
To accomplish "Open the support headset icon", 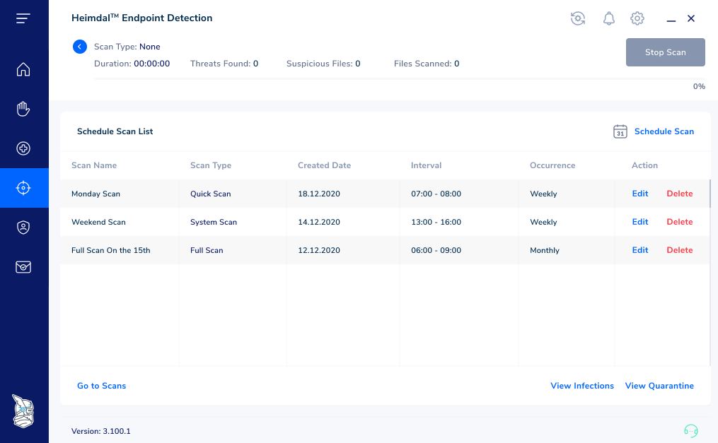I will (x=691, y=431).
